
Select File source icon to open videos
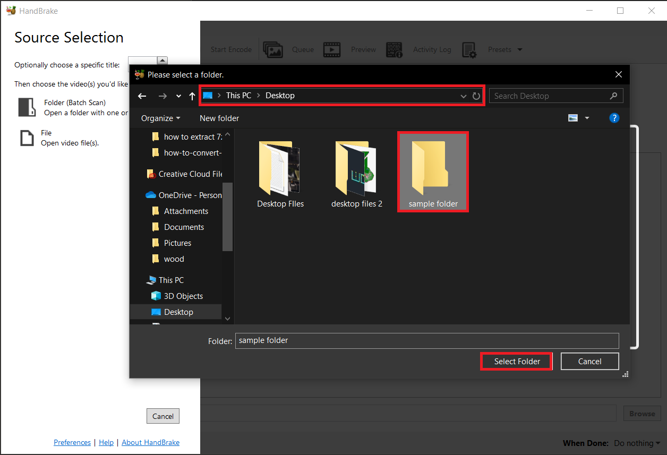[27, 138]
